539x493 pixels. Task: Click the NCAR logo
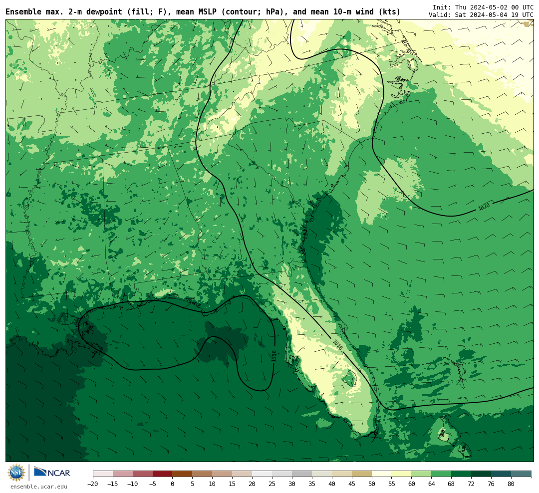point(52,473)
